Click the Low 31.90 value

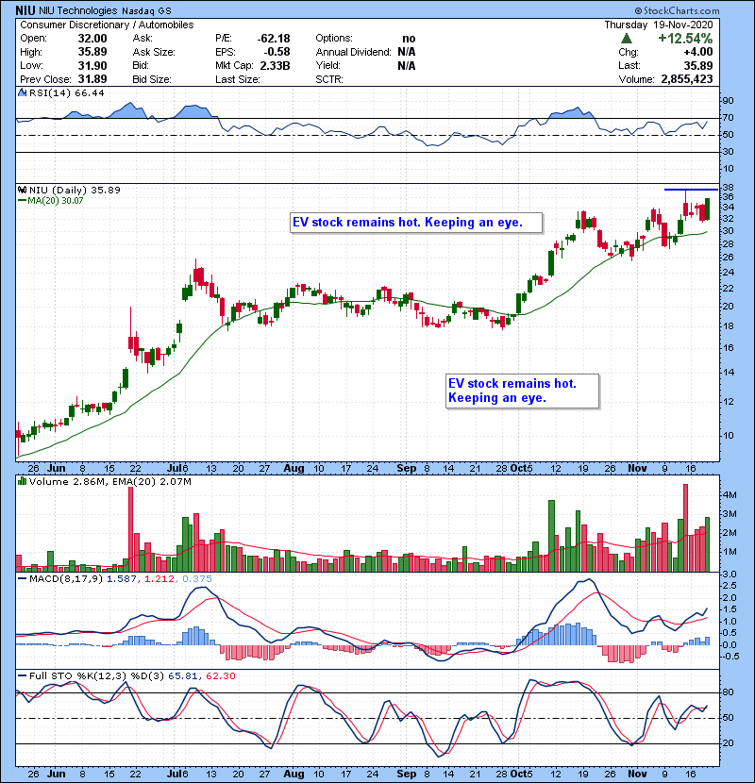pyautogui.click(x=92, y=65)
